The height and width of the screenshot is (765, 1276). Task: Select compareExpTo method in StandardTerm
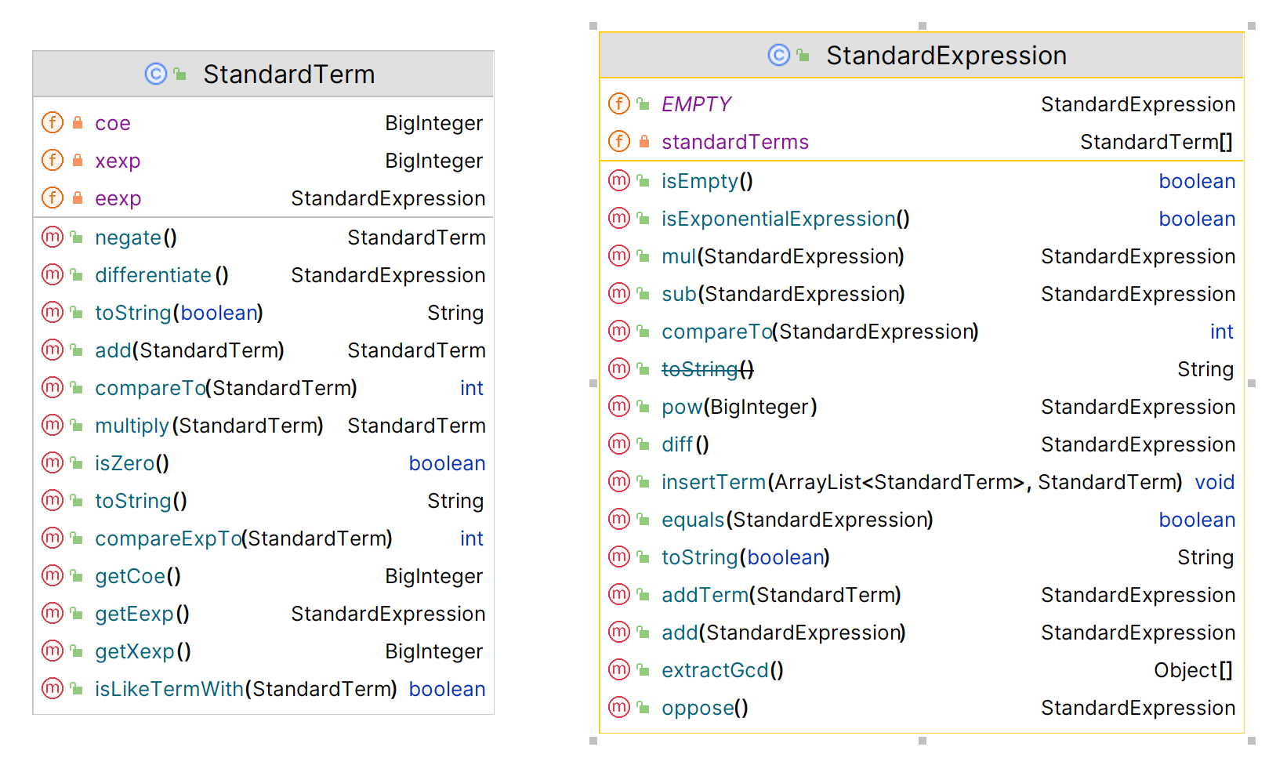243,538
